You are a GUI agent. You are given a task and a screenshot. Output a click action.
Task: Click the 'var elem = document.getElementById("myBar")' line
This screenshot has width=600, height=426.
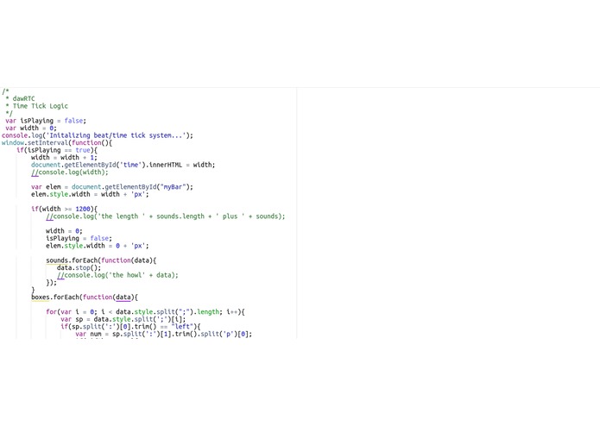pos(112,187)
